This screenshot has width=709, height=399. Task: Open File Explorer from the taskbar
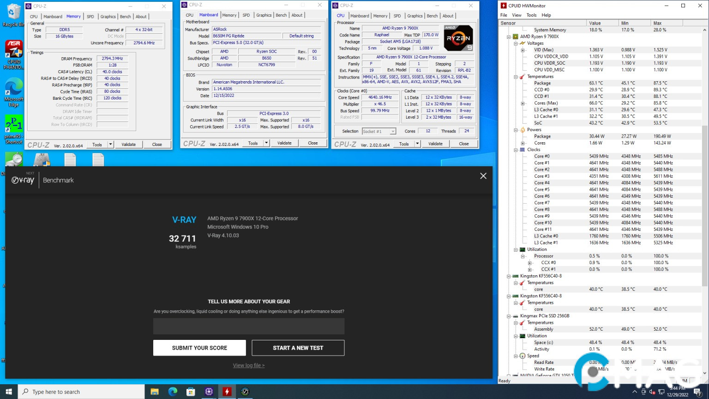pos(154,391)
